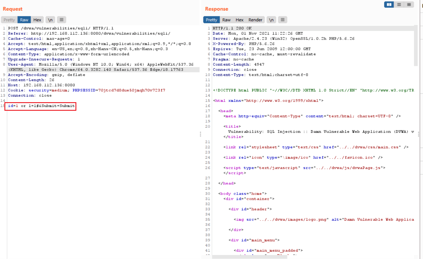Click the closing '</head>' tag
423x259 pixels.
[x=227, y=183]
